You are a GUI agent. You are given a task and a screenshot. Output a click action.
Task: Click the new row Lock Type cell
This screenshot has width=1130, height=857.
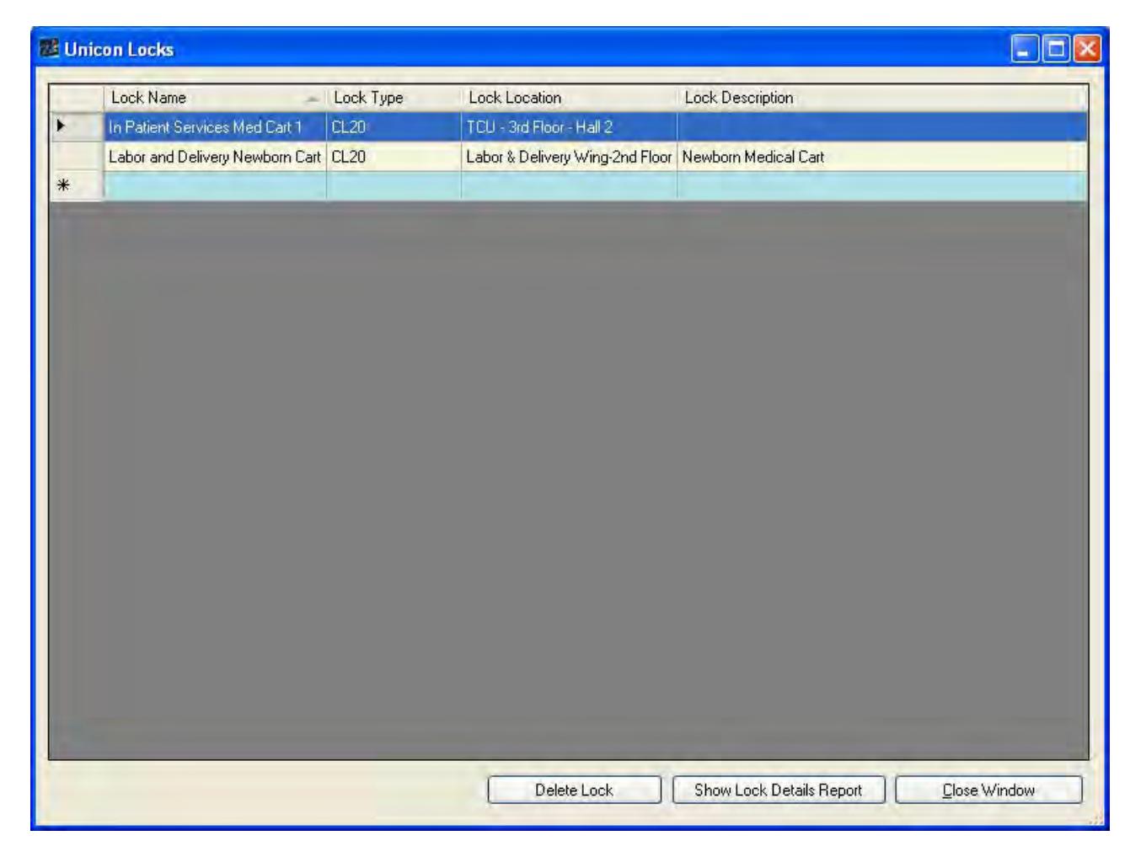[394, 186]
